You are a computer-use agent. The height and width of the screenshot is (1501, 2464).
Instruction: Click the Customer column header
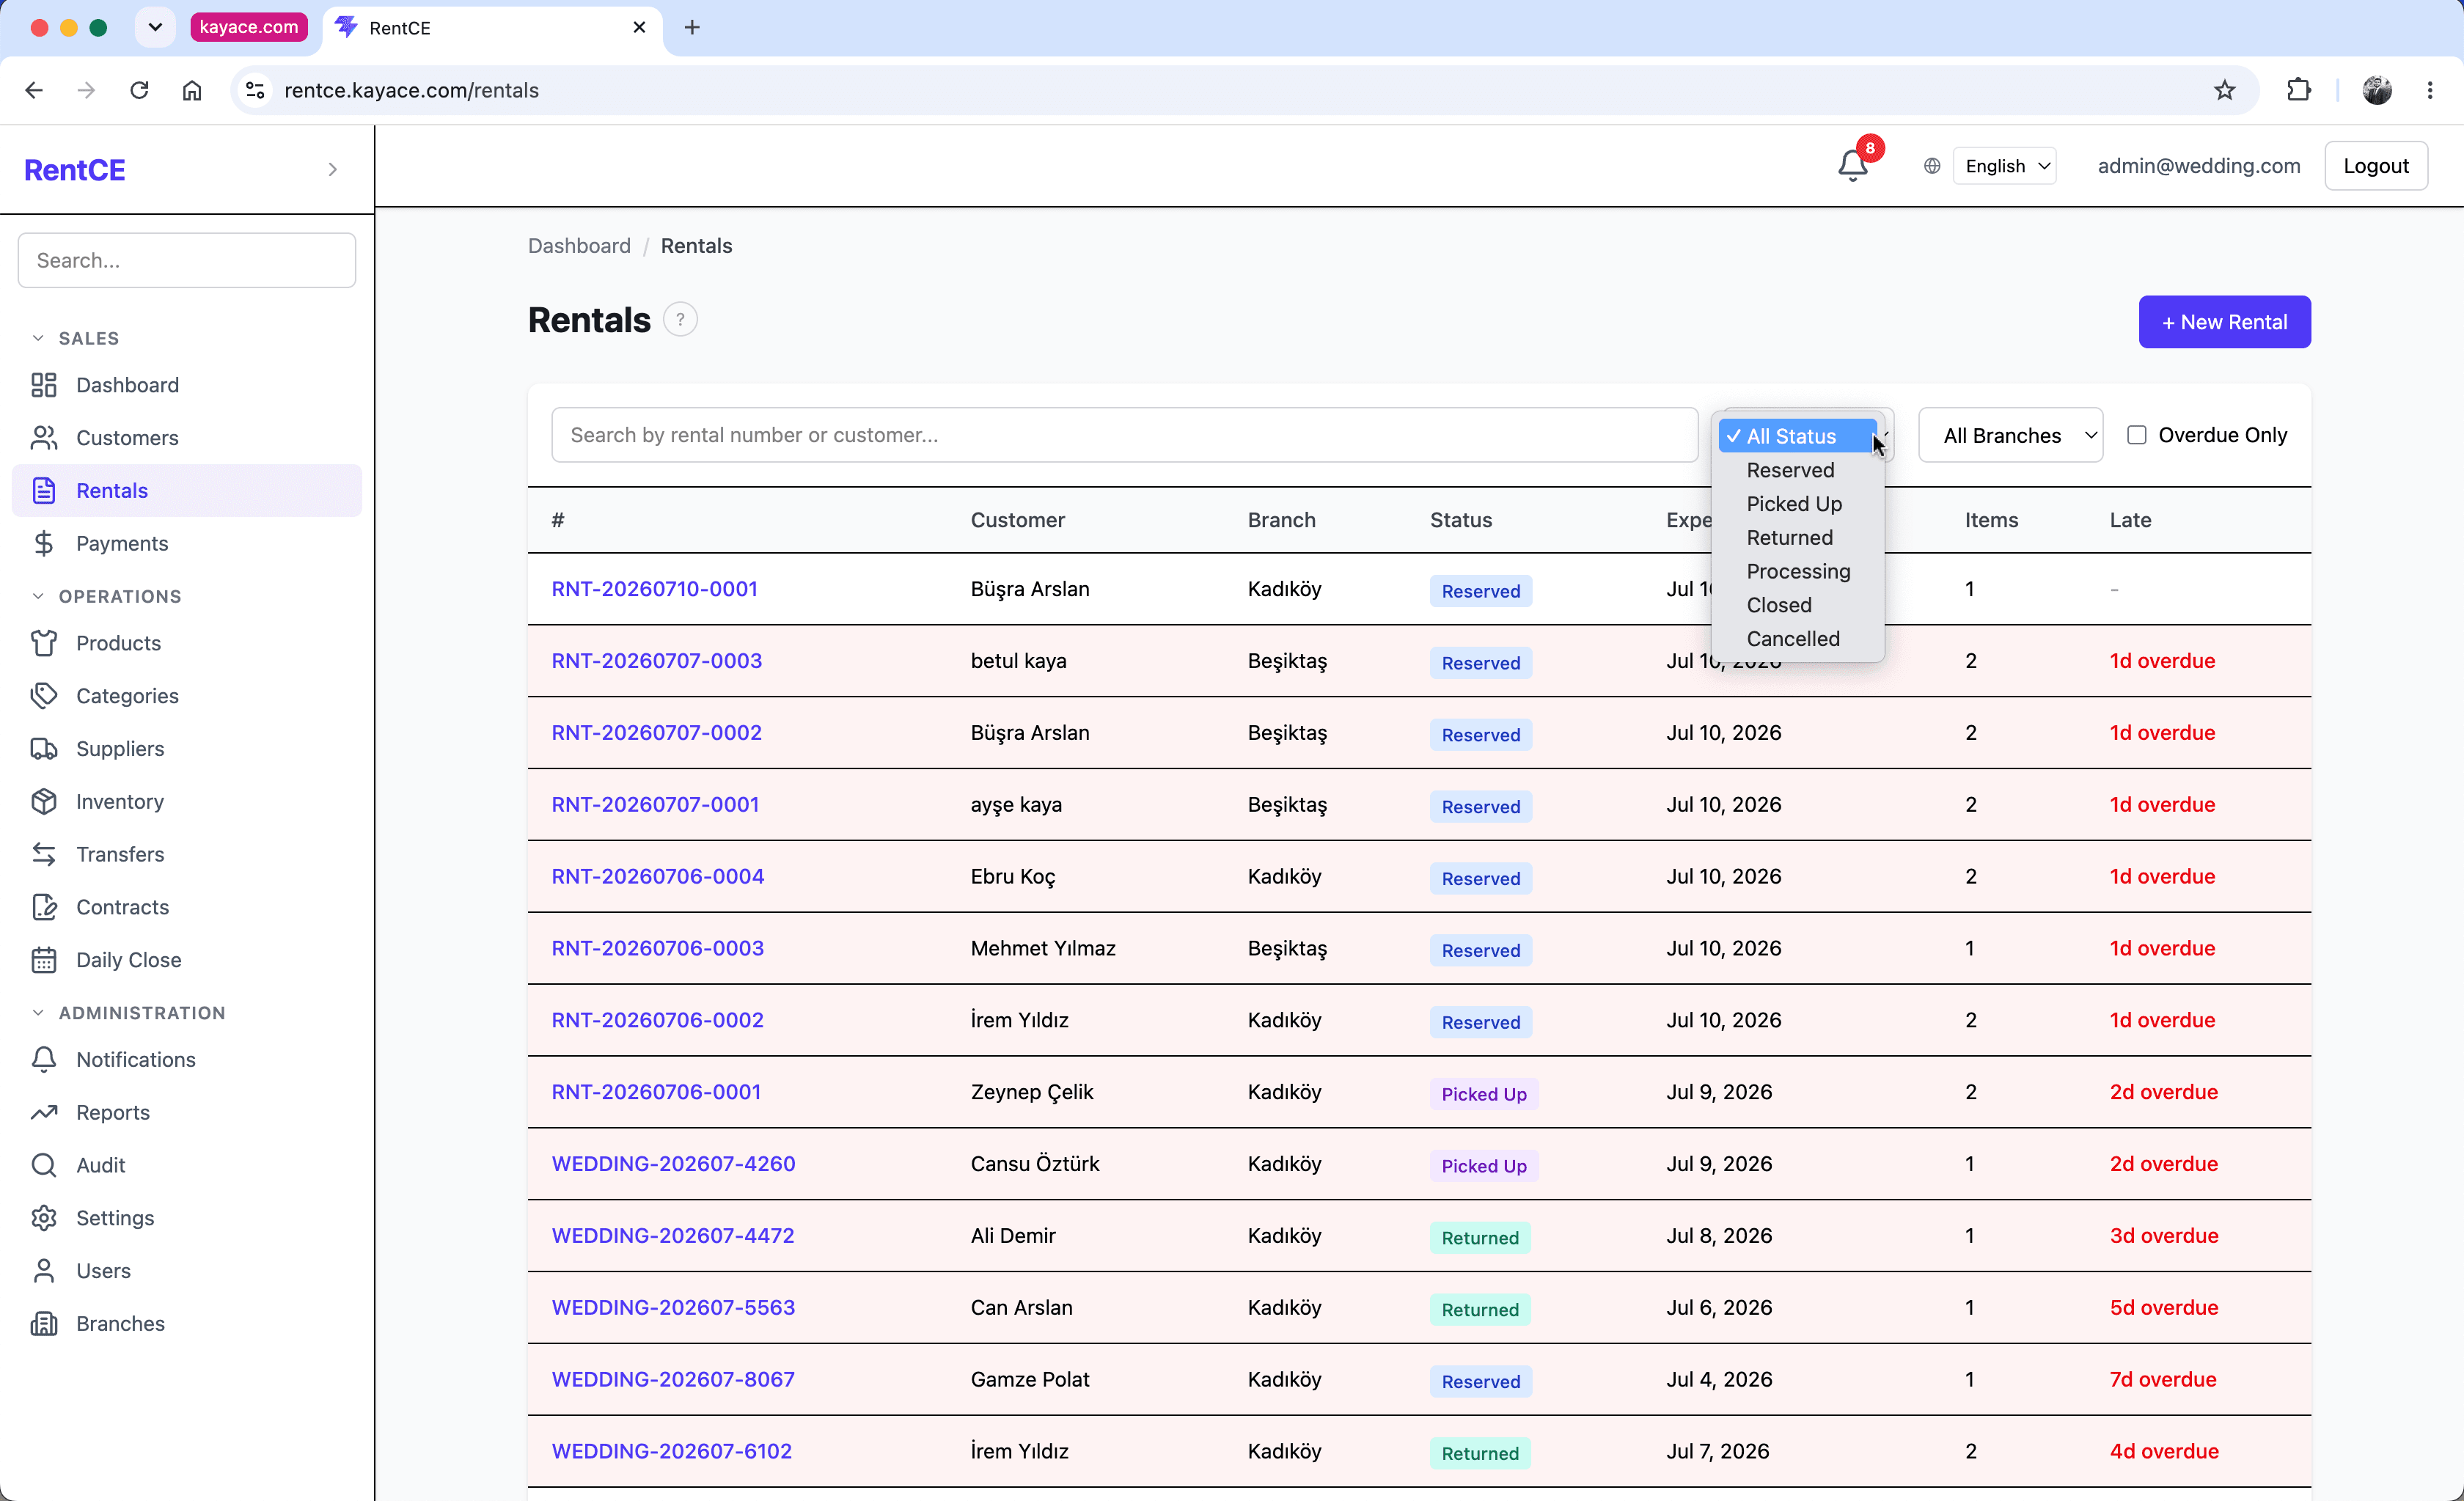pos(1017,520)
